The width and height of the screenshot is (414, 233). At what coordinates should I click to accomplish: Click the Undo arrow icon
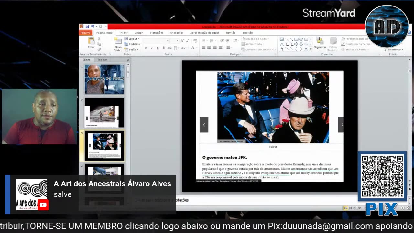[93, 27]
